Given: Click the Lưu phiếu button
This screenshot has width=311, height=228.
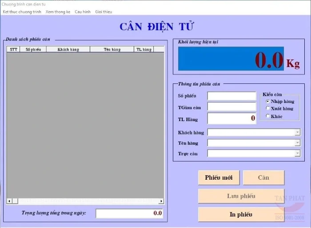Looking at the screenshot, I should click(x=241, y=196).
